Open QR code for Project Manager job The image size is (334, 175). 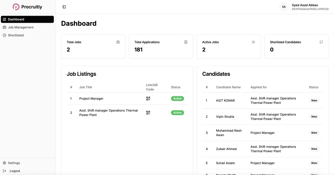point(148,99)
